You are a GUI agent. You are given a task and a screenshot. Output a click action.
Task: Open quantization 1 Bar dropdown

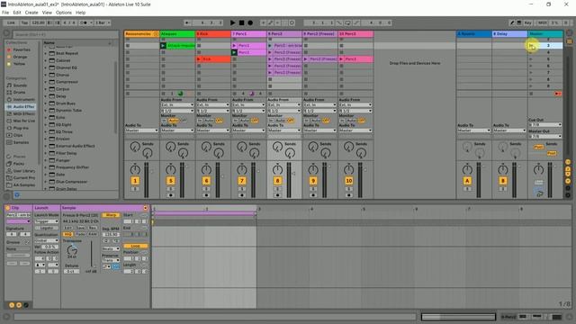103,22
